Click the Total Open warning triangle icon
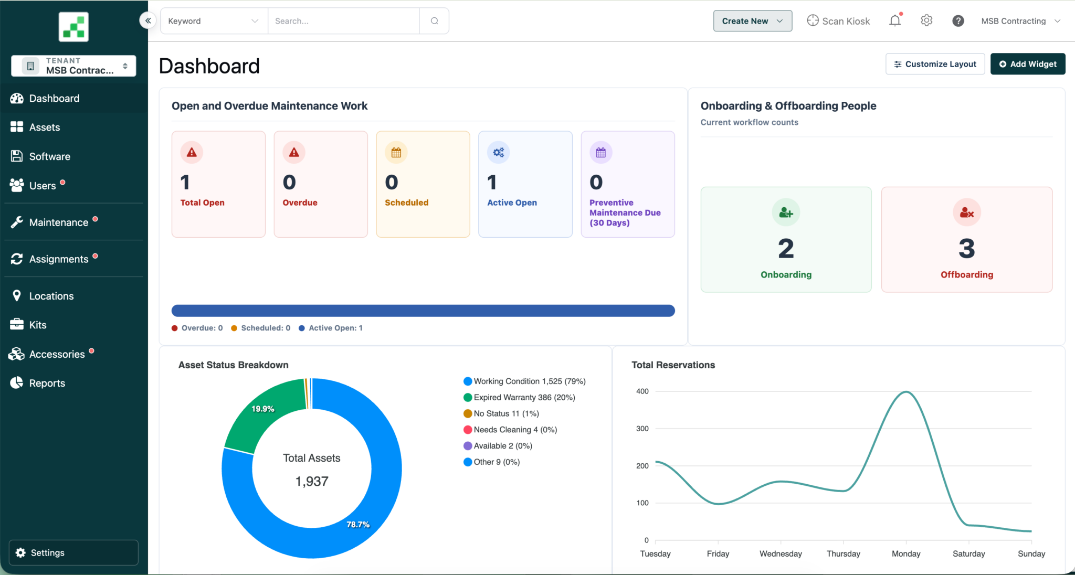The width and height of the screenshot is (1075, 575). click(192, 153)
